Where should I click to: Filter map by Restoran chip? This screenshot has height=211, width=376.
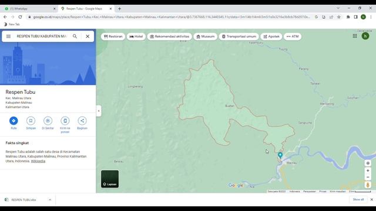tap(113, 36)
